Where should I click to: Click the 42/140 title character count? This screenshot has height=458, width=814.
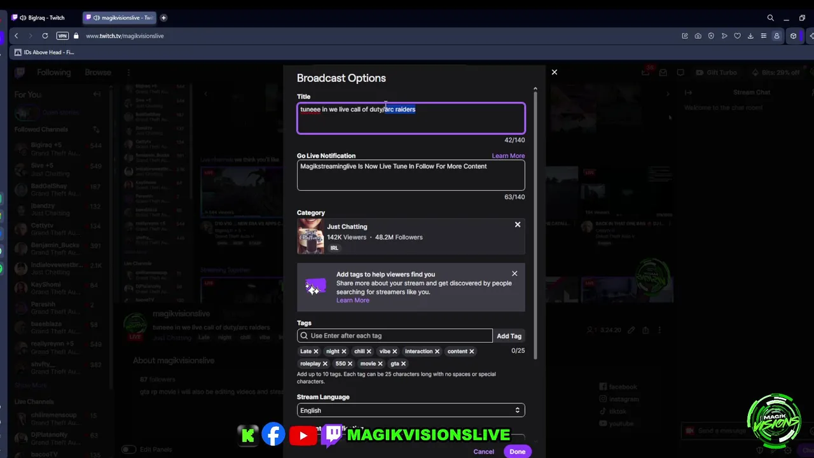pyautogui.click(x=514, y=140)
